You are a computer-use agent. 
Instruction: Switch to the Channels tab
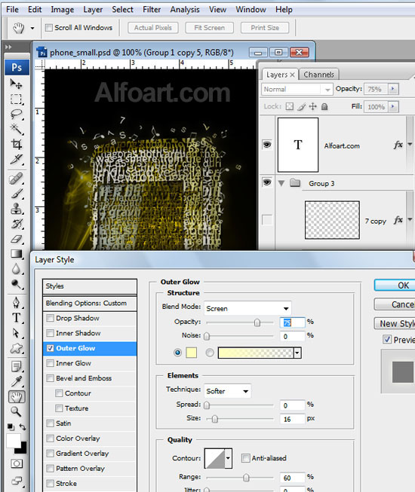(318, 75)
